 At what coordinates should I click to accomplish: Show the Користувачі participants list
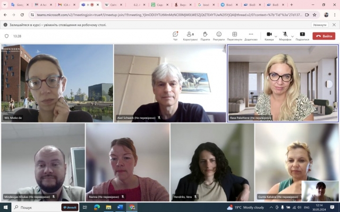click(x=190, y=34)
